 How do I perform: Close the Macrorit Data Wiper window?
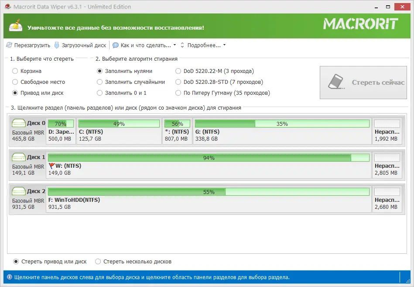point(402,7)
